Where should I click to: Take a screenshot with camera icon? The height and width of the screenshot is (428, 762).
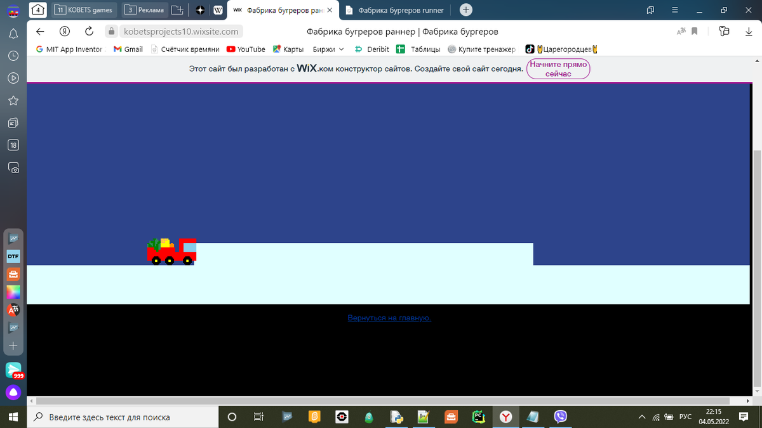click(13, 168)
